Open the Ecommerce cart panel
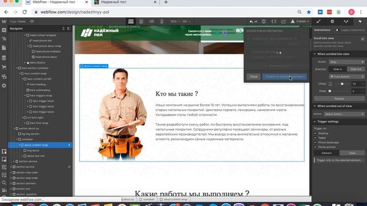Image resolution: width=367 pixels, height=206 pixels. (x=4, y=67)
